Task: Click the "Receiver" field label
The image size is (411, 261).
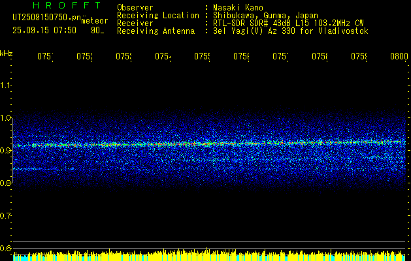Action: [x=135, y=23]
